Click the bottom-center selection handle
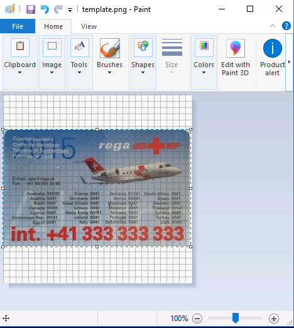Image resolution: width=294 pixels, height=328 pixels. pos(97,247)
